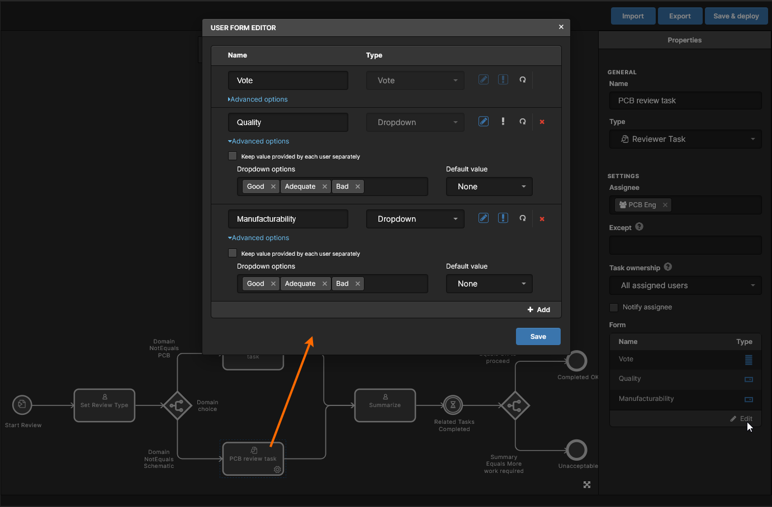Toggle the exclamation required icon for Manufacturability
Viewport: 772px width, 507px height.
point(503,218)
